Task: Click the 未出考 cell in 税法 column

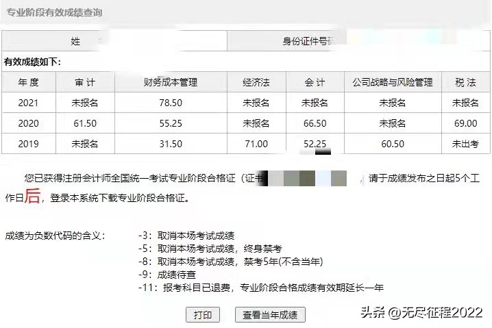Action: point(465,144)
